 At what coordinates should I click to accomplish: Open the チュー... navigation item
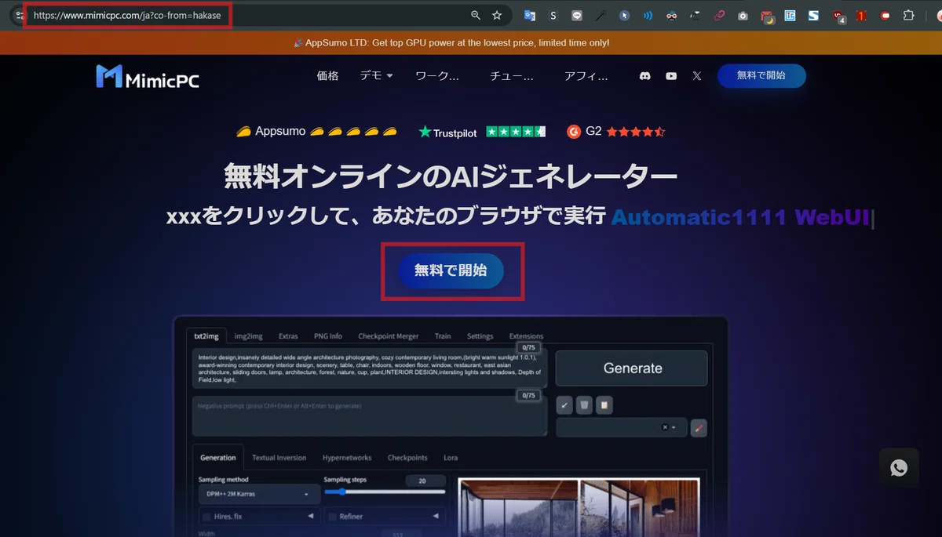pyautogui.click(x=512, y=76)
